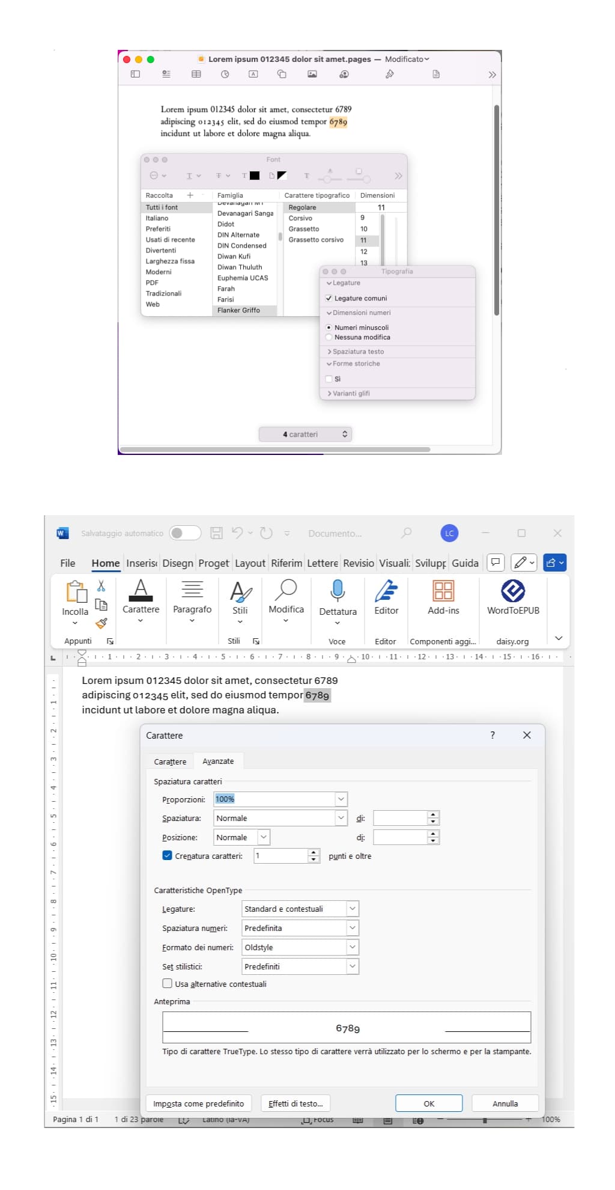Click the Pages Format paintbrush icon

point(390,75)
